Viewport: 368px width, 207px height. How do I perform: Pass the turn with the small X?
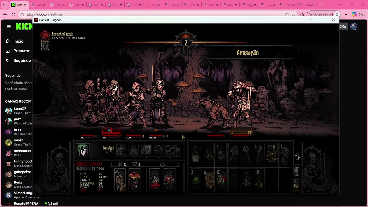click(x=178, y=149)
